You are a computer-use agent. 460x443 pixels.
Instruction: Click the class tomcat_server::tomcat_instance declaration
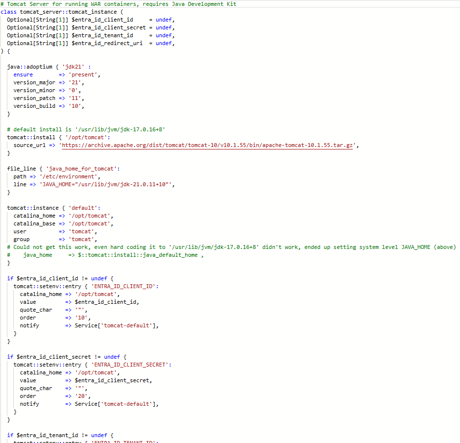tap(62, 12)
